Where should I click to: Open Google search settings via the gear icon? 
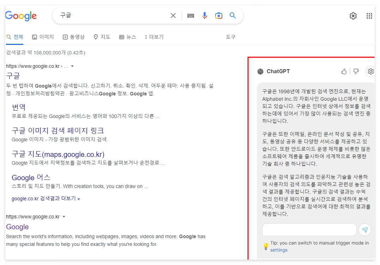[x=353, y=16]
